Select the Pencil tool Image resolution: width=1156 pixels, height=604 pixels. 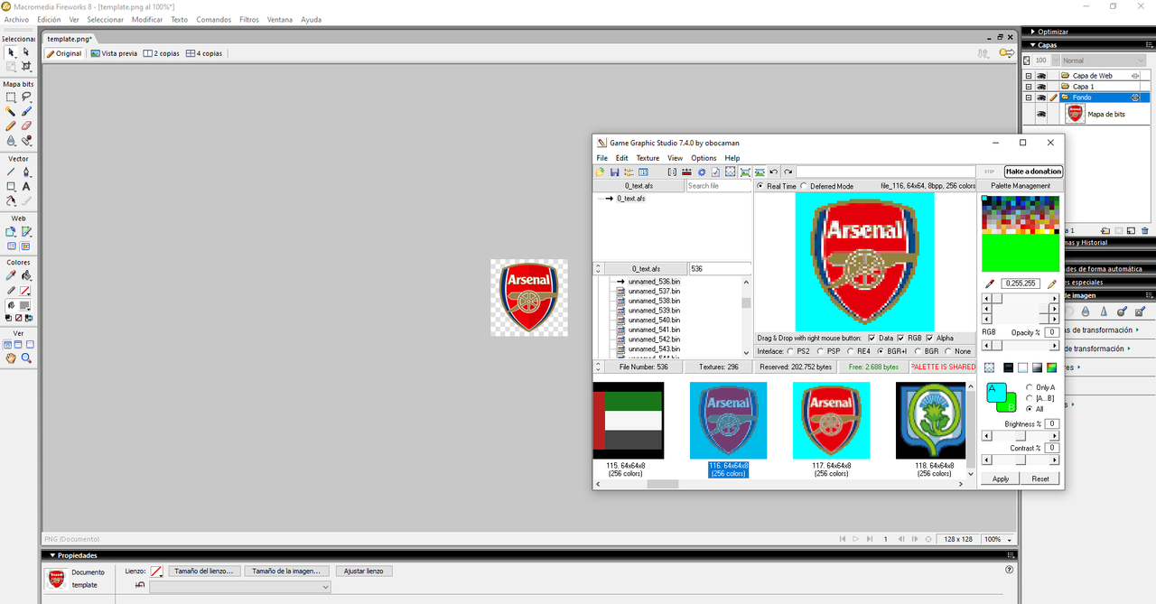point(11,125)
